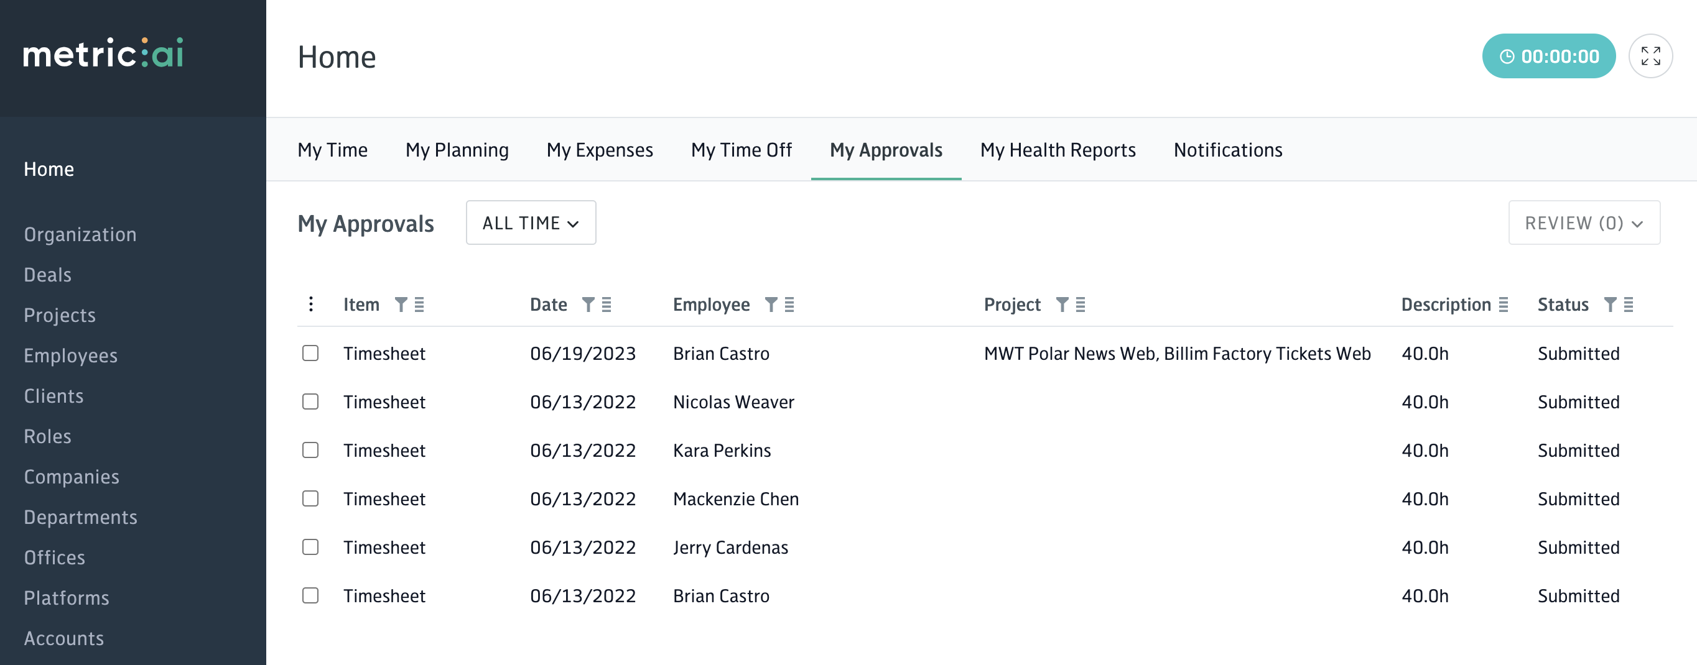1697x665 pixels.
Task: Click the Mackenzie Chen employee name
Action: (x=735, y=499)
